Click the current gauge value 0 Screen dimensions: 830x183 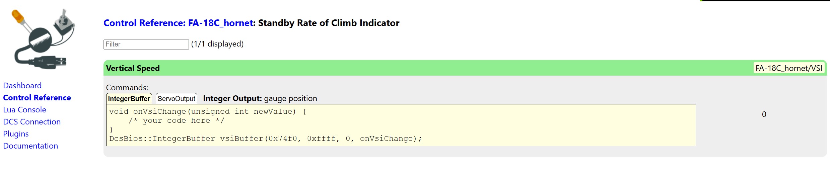click(764, 114)
